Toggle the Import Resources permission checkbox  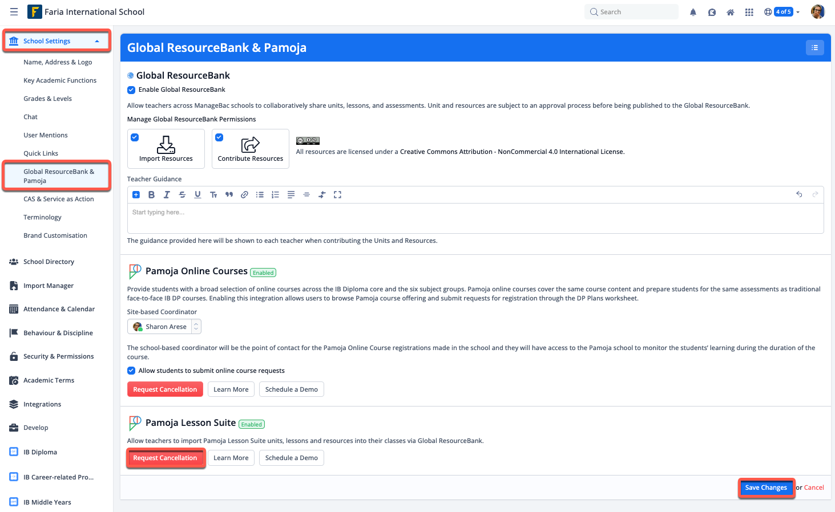135,137
